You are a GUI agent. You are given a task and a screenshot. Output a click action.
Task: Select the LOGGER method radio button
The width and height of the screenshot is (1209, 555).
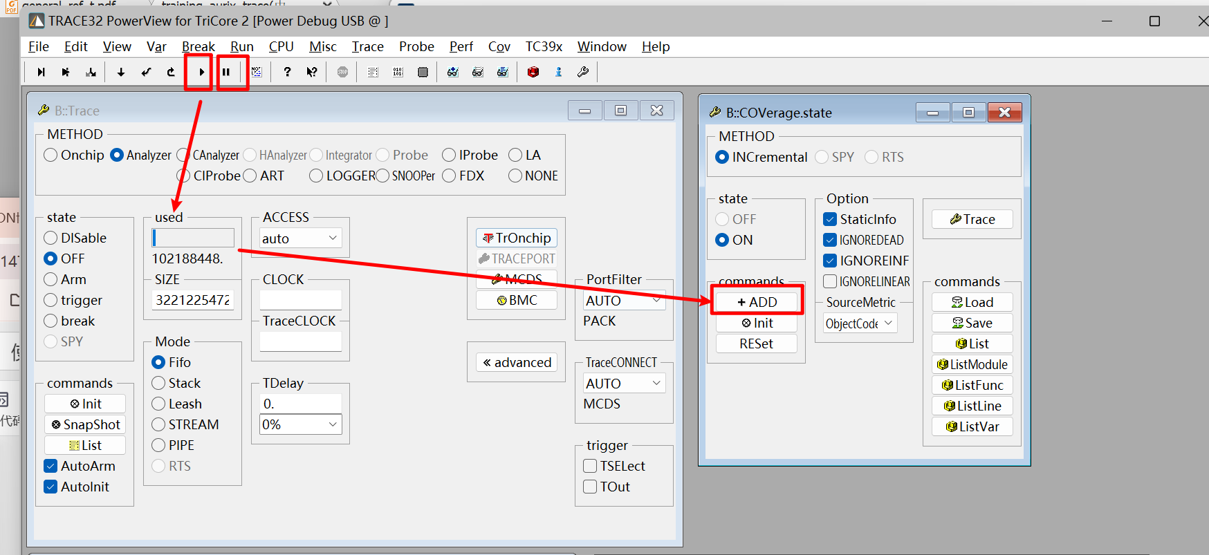tap(316, 176)
